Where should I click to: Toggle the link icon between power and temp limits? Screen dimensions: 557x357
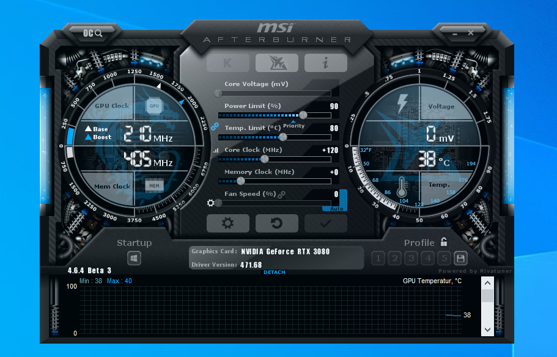pos(215,126)
